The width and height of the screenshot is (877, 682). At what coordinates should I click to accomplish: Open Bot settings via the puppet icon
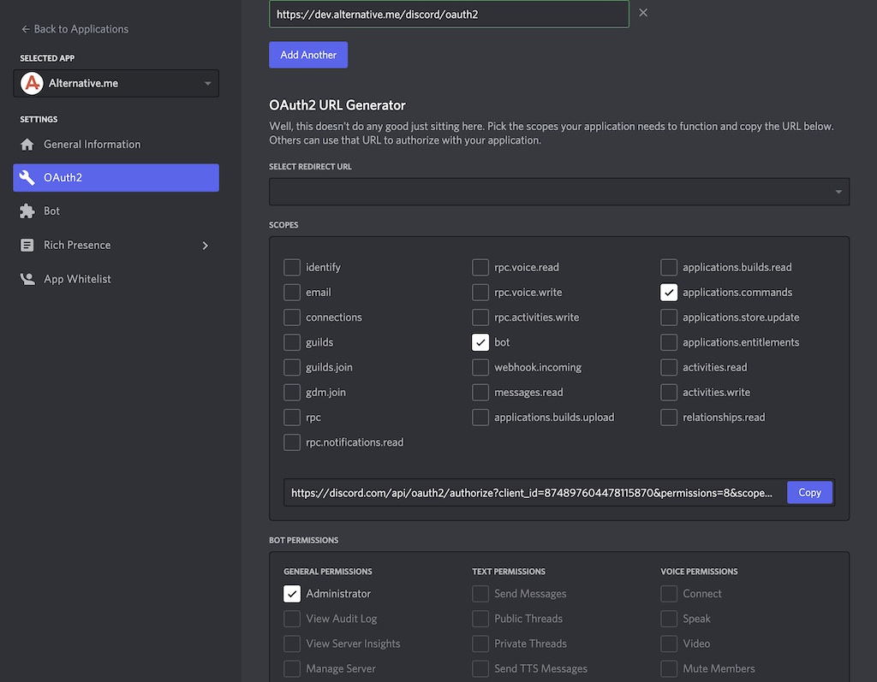click(x=28, y=211)
